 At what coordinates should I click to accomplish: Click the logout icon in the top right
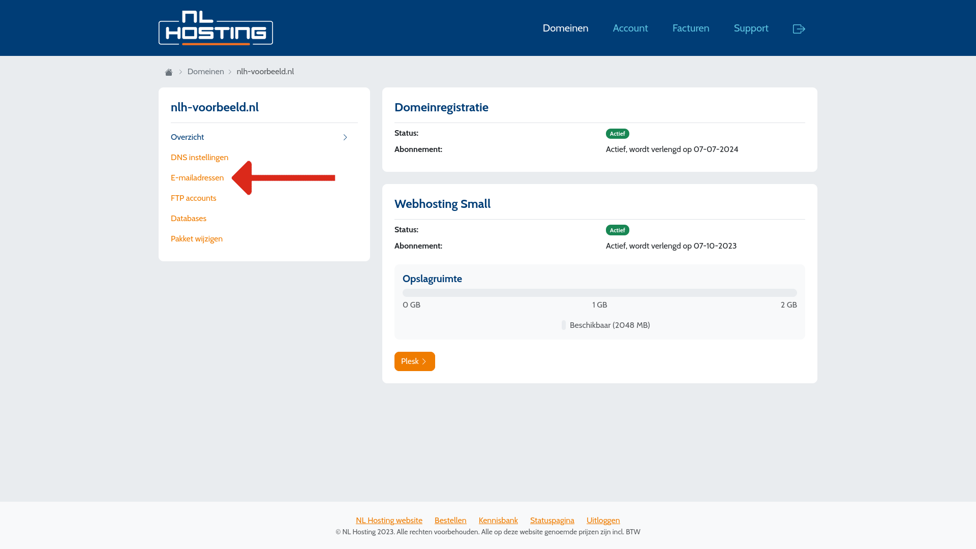(x=799, y=28)
